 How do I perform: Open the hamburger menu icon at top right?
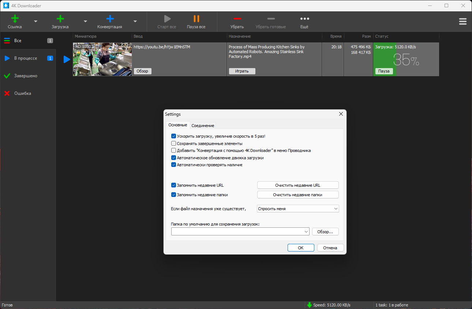463,22
